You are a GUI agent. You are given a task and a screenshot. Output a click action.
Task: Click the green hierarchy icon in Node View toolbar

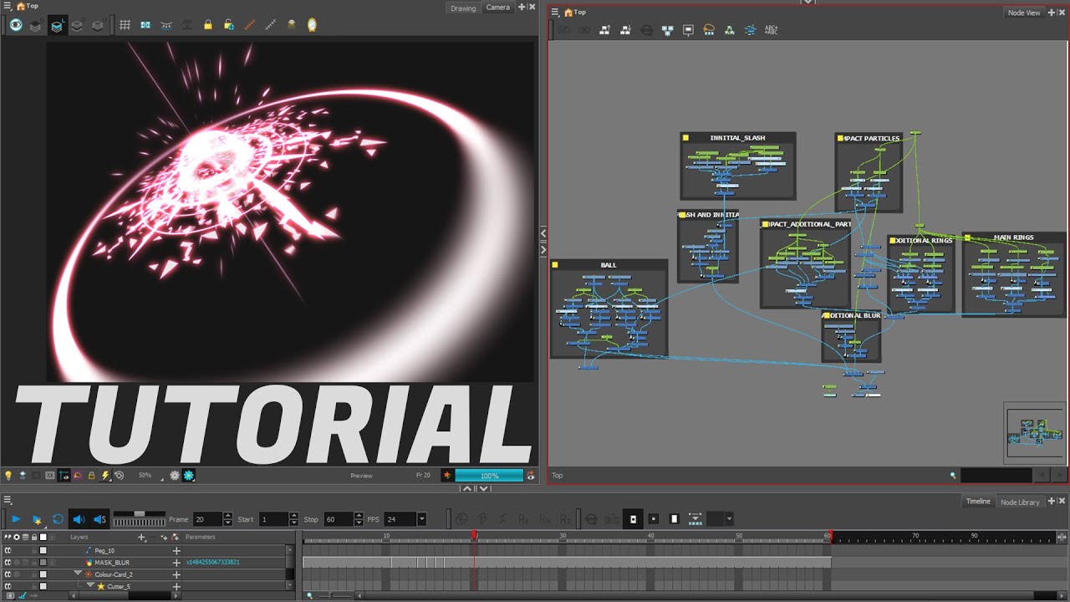[x=730, y=30]
